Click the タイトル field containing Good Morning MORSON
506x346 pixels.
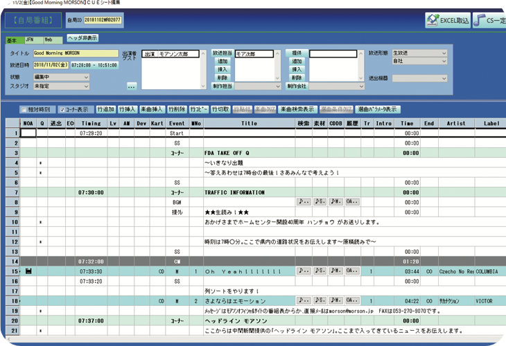(x=76, y=53)
